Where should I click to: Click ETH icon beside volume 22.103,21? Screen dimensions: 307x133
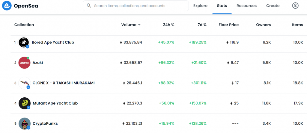[x=123, y=124]
